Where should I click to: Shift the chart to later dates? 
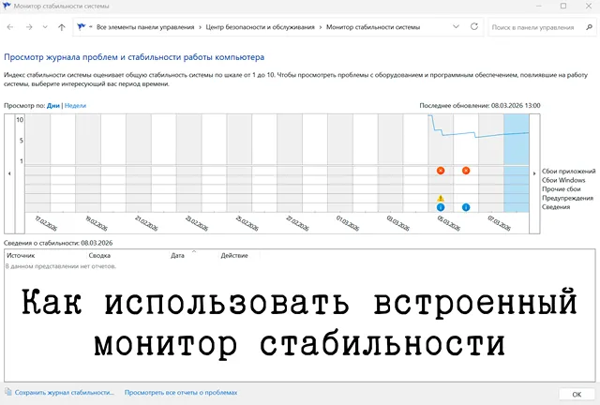[534, 173]
